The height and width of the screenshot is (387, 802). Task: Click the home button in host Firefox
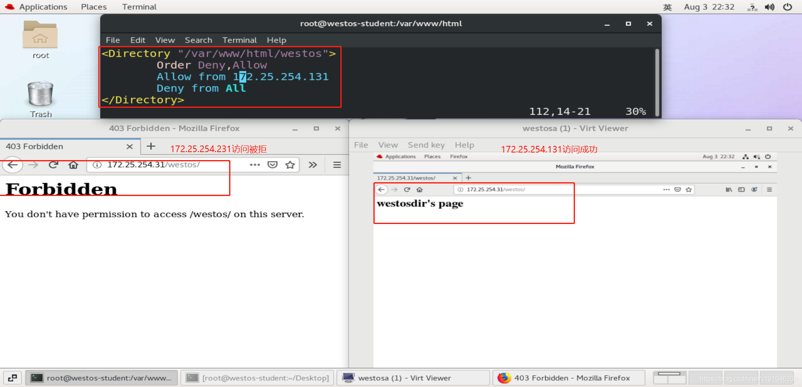74,165
